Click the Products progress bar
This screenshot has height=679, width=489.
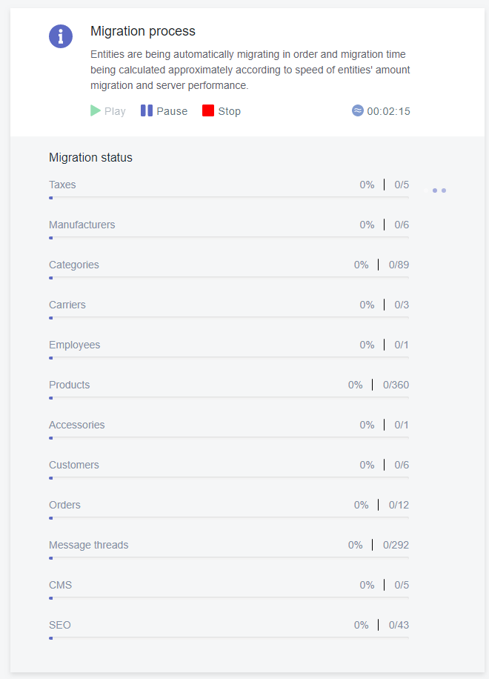[x=229, y=397]
